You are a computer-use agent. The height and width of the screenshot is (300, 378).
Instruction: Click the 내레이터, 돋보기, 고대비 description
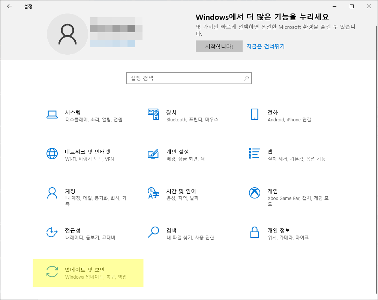coord(90,237)
